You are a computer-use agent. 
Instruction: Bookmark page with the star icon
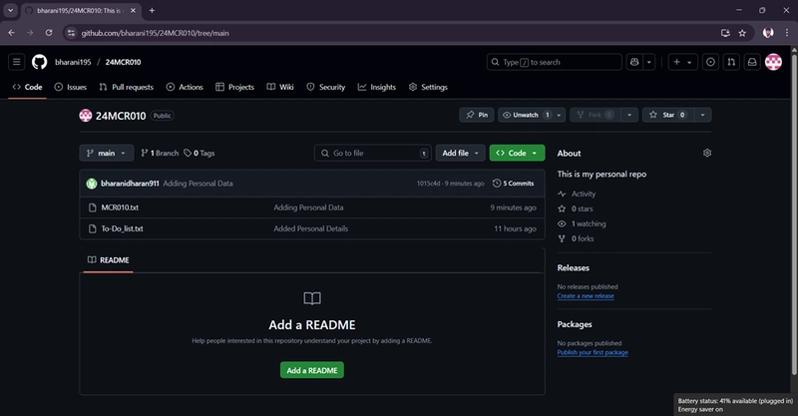742,33
